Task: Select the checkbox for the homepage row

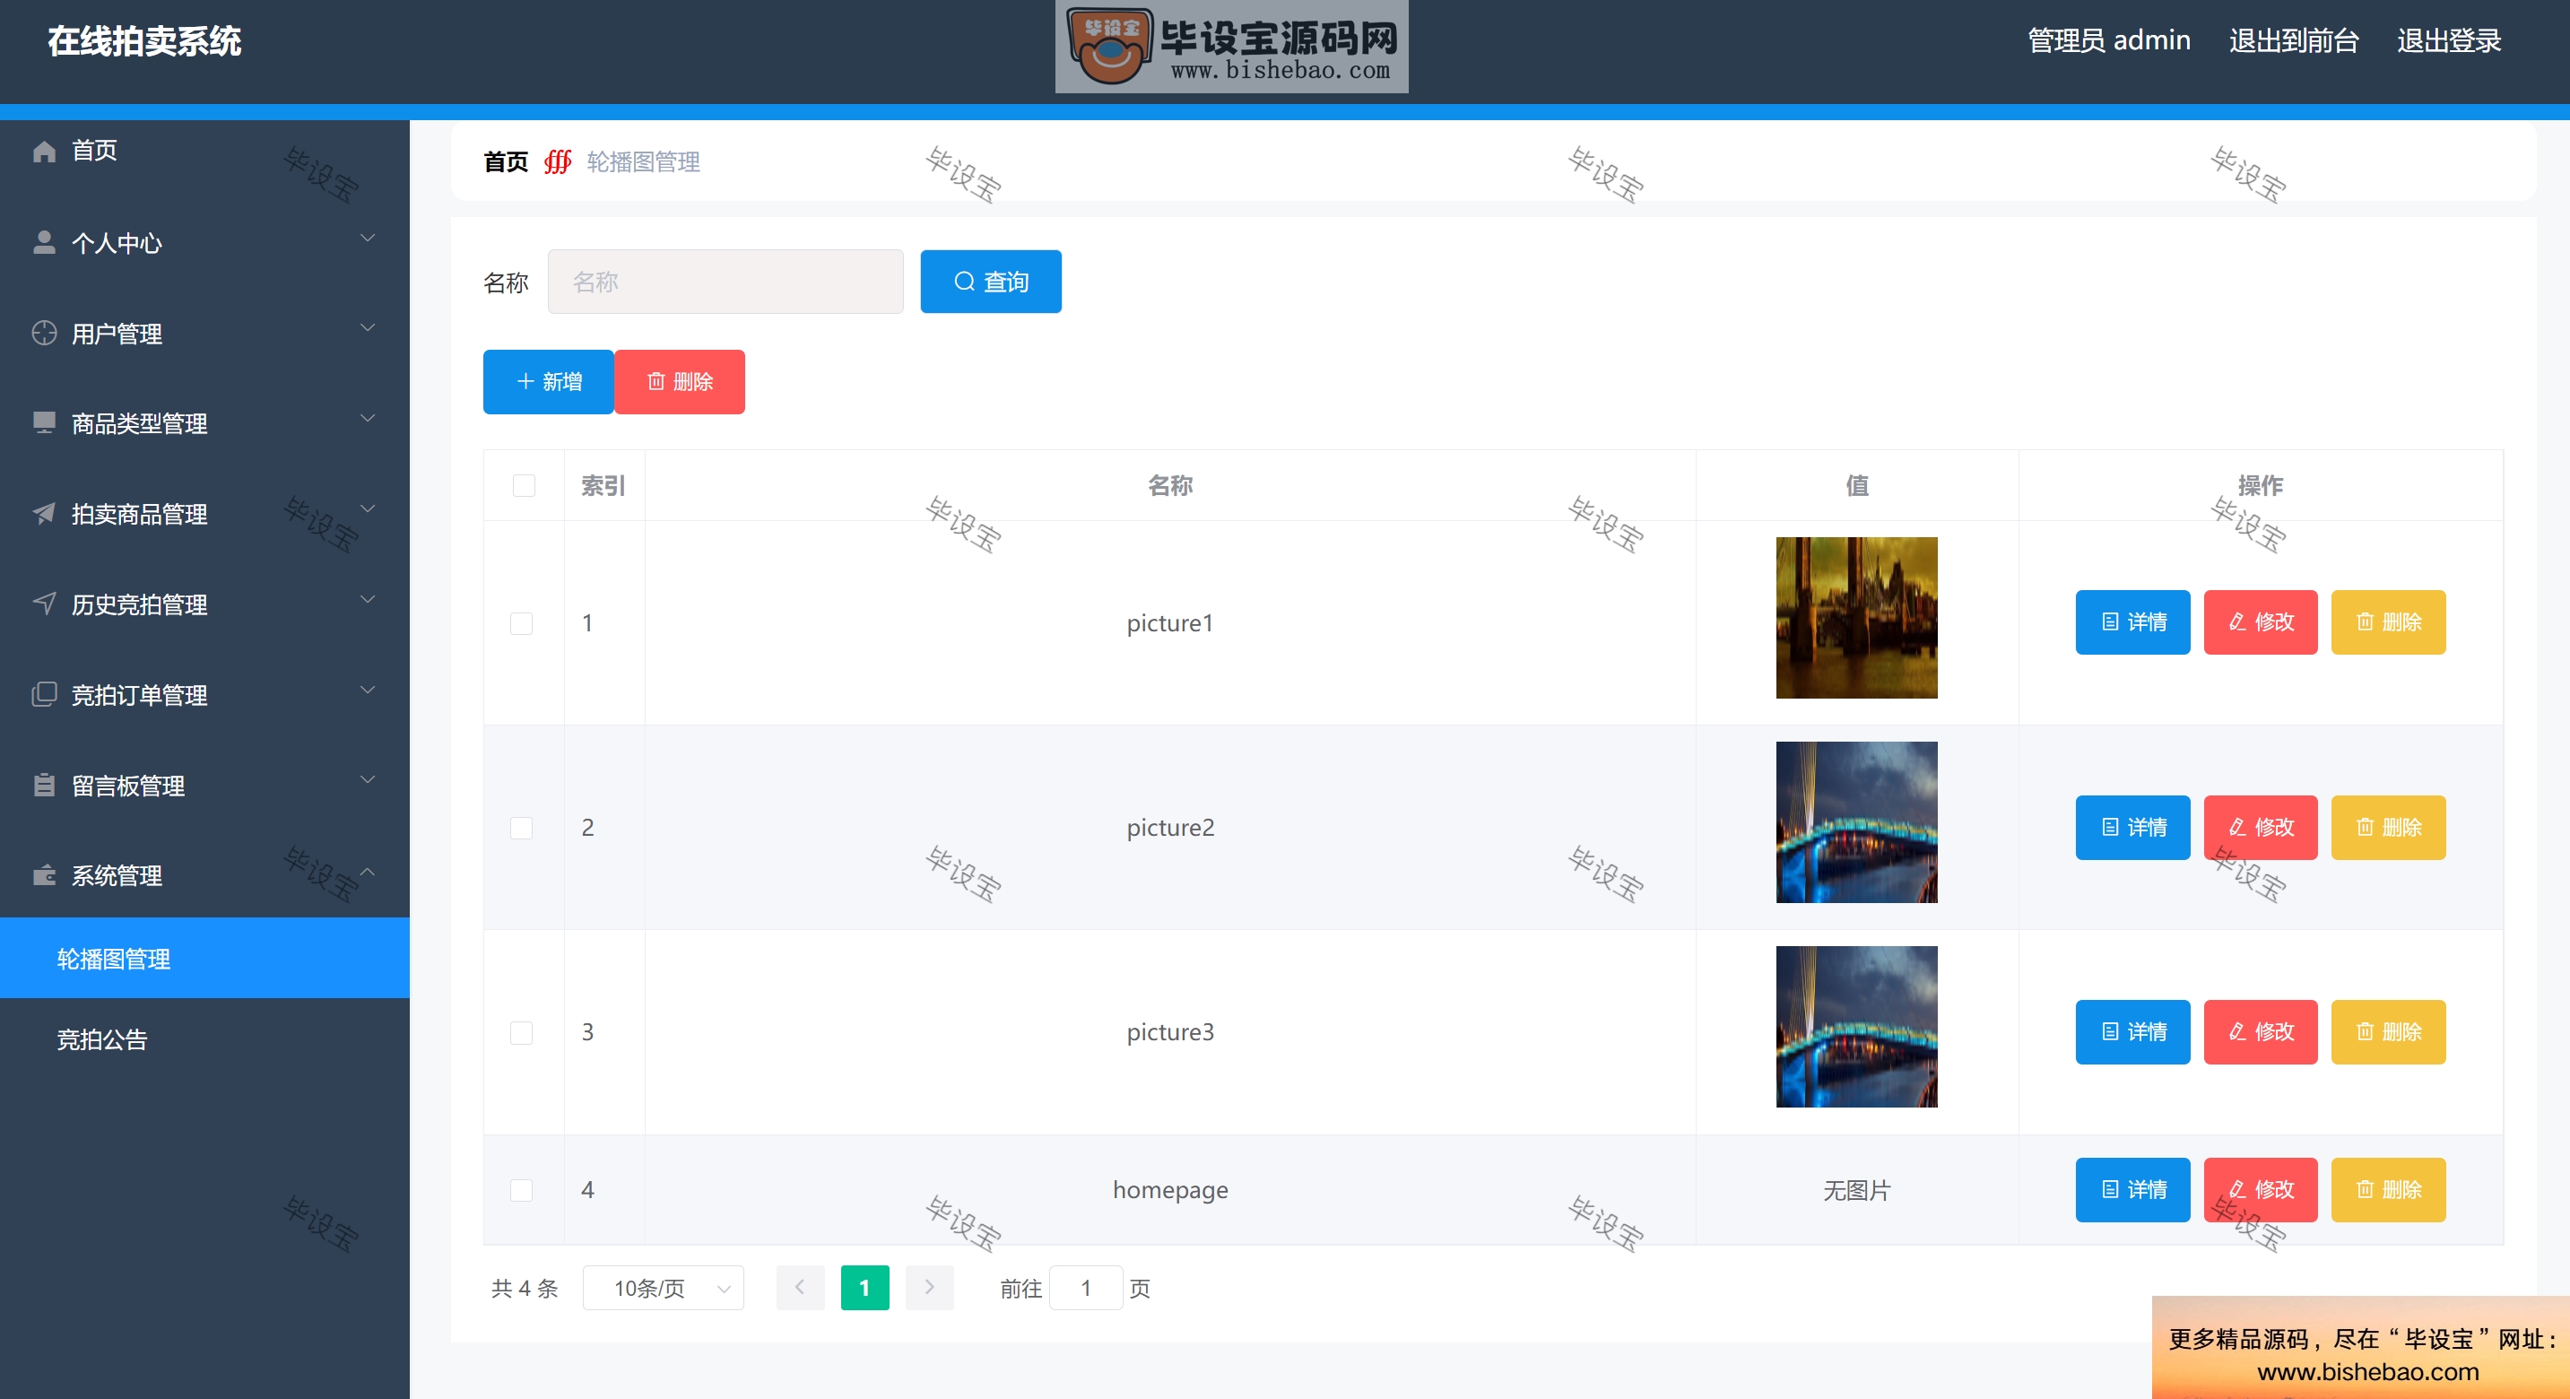Action: tap(521, 1190)
